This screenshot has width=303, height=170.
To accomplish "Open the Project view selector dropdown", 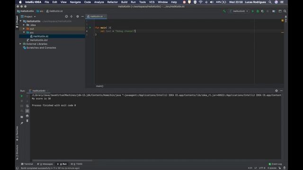I will (28, 17).
